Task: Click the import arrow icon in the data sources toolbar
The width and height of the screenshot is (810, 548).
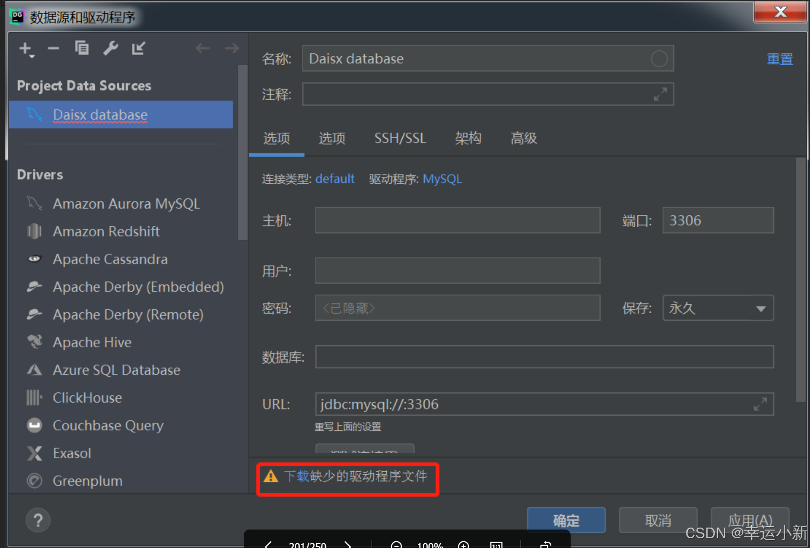Action: click(139, 48)
